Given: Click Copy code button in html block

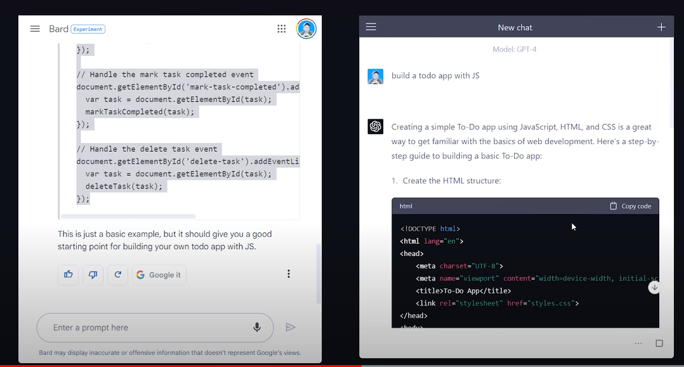Looking at the screenshot, I should tap(630, 206).
